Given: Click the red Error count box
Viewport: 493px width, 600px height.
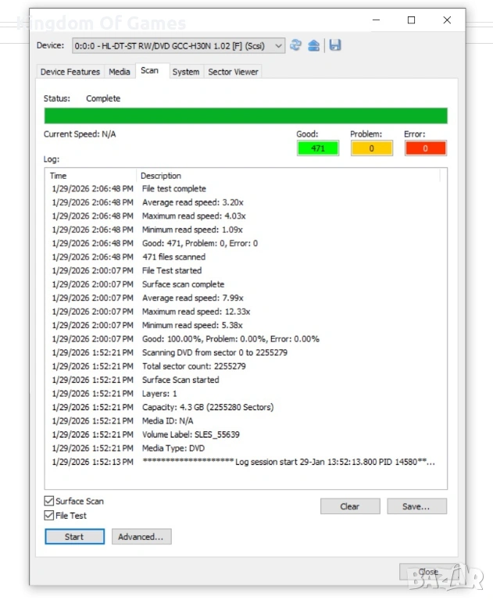Looking at the screenshot, I should point(425,148).
